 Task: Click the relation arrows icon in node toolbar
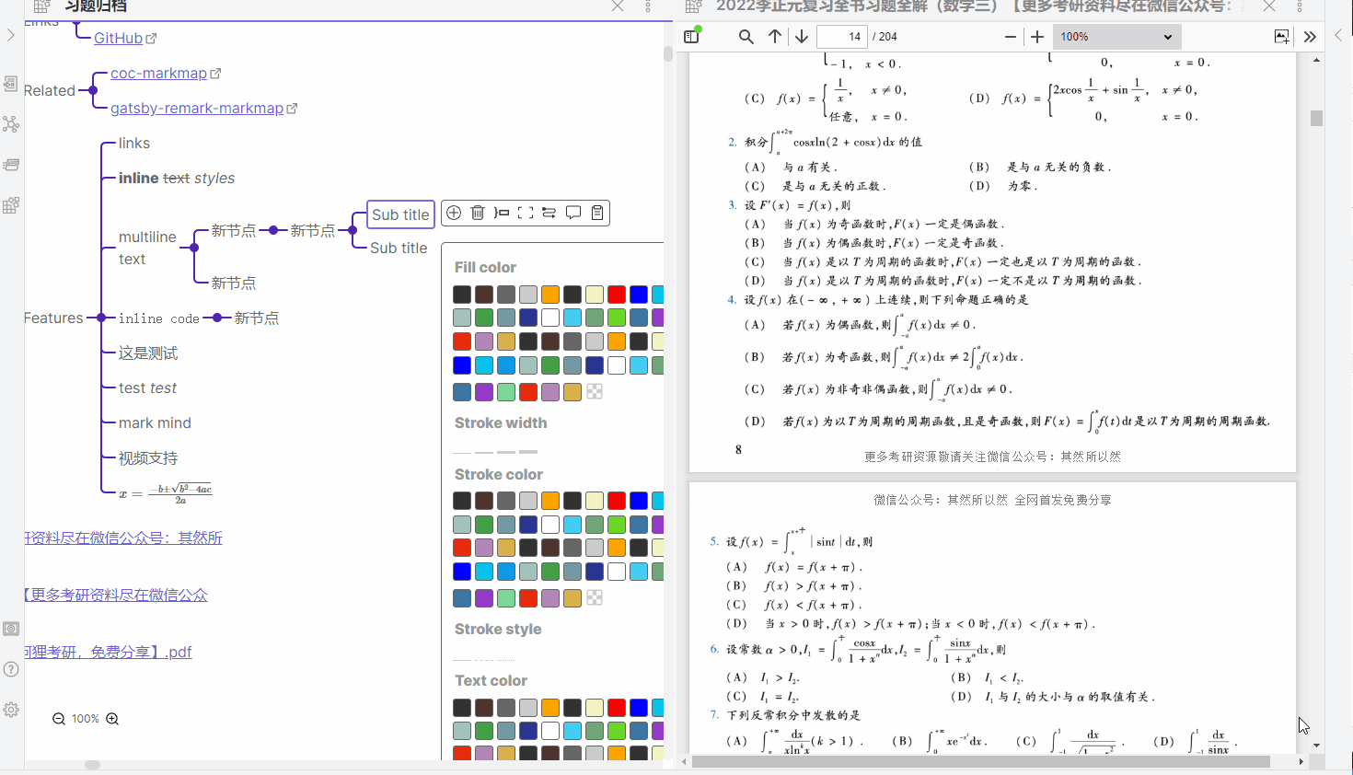tap(549, 213)
